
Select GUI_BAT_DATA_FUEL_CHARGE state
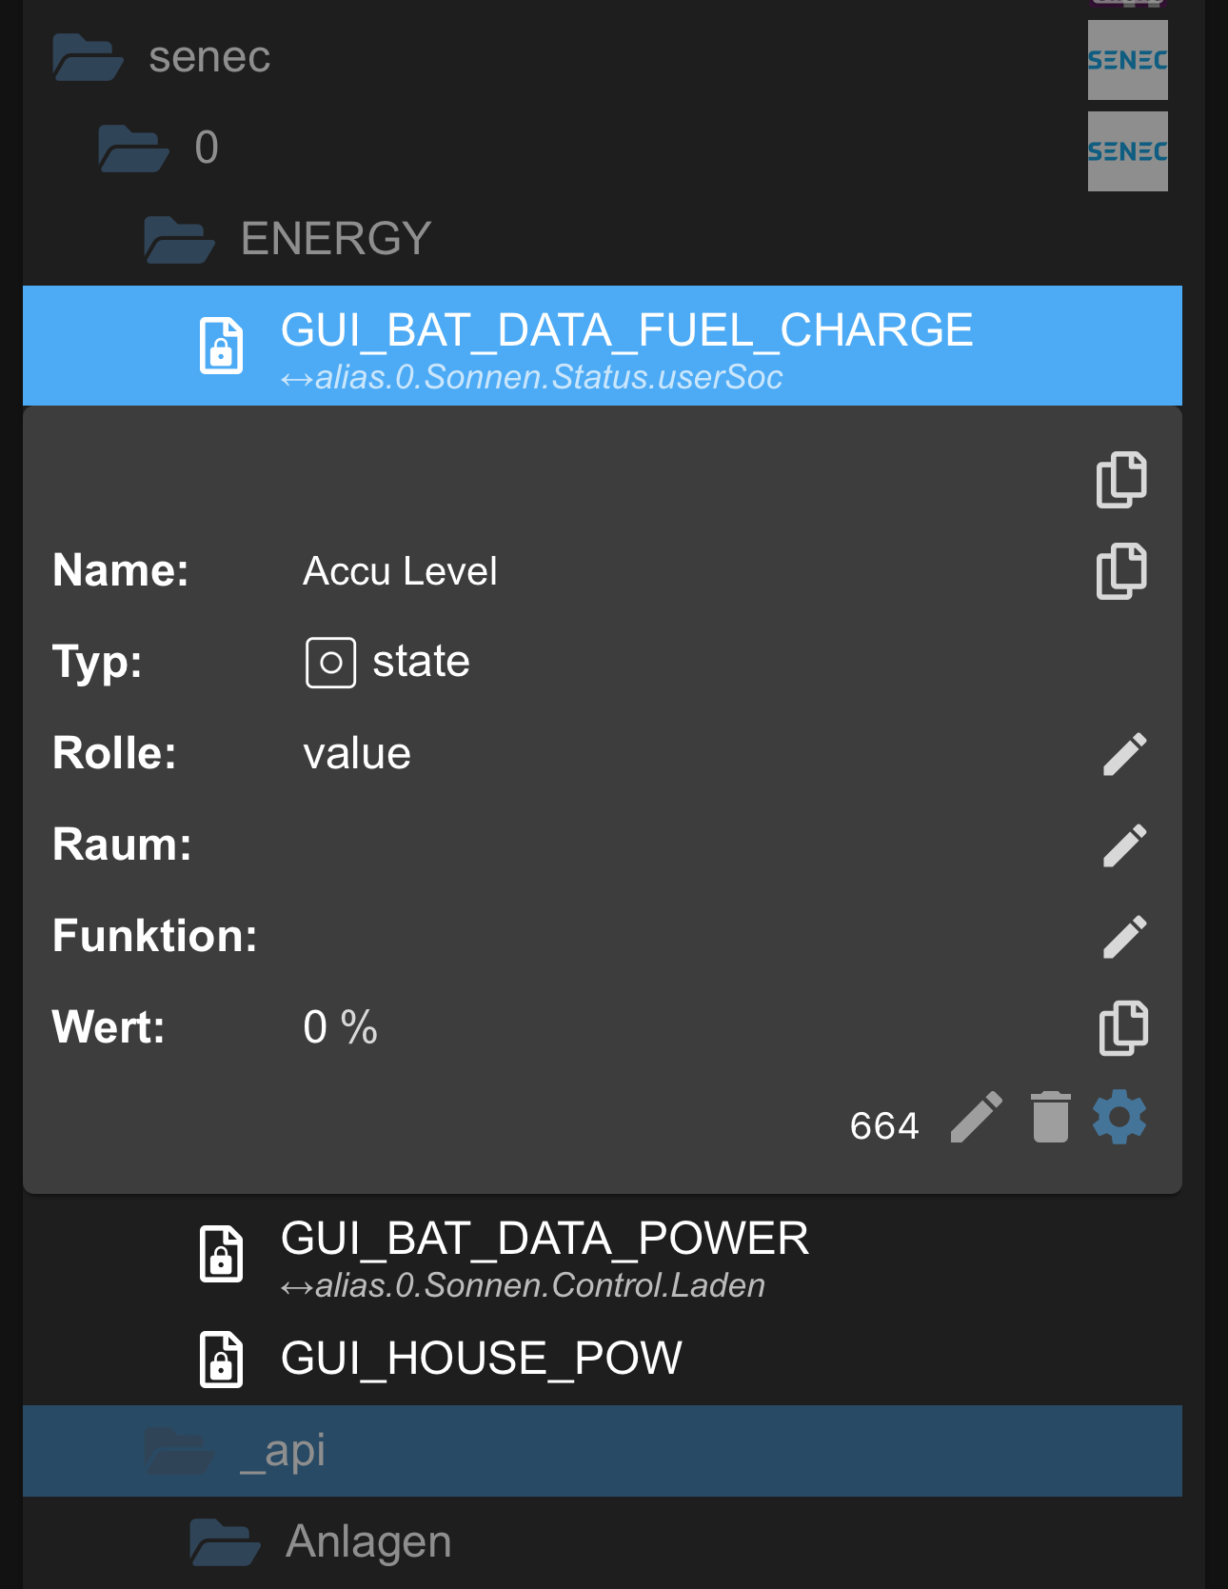625,331
